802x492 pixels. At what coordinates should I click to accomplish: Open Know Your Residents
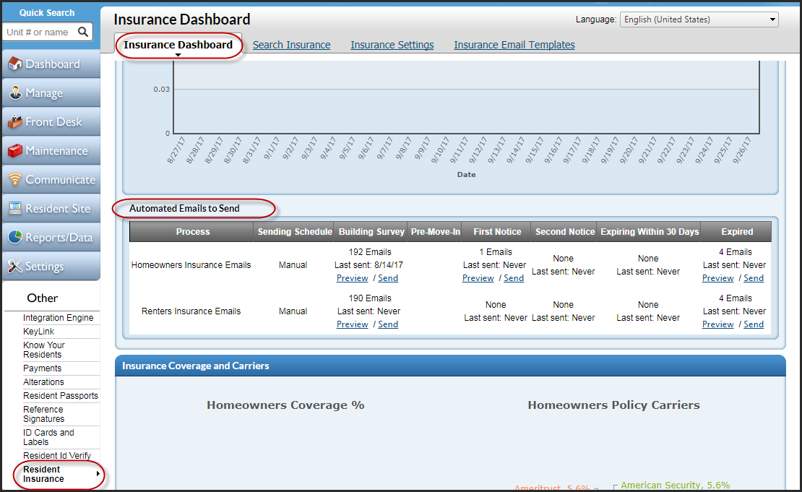click(44, 350)
